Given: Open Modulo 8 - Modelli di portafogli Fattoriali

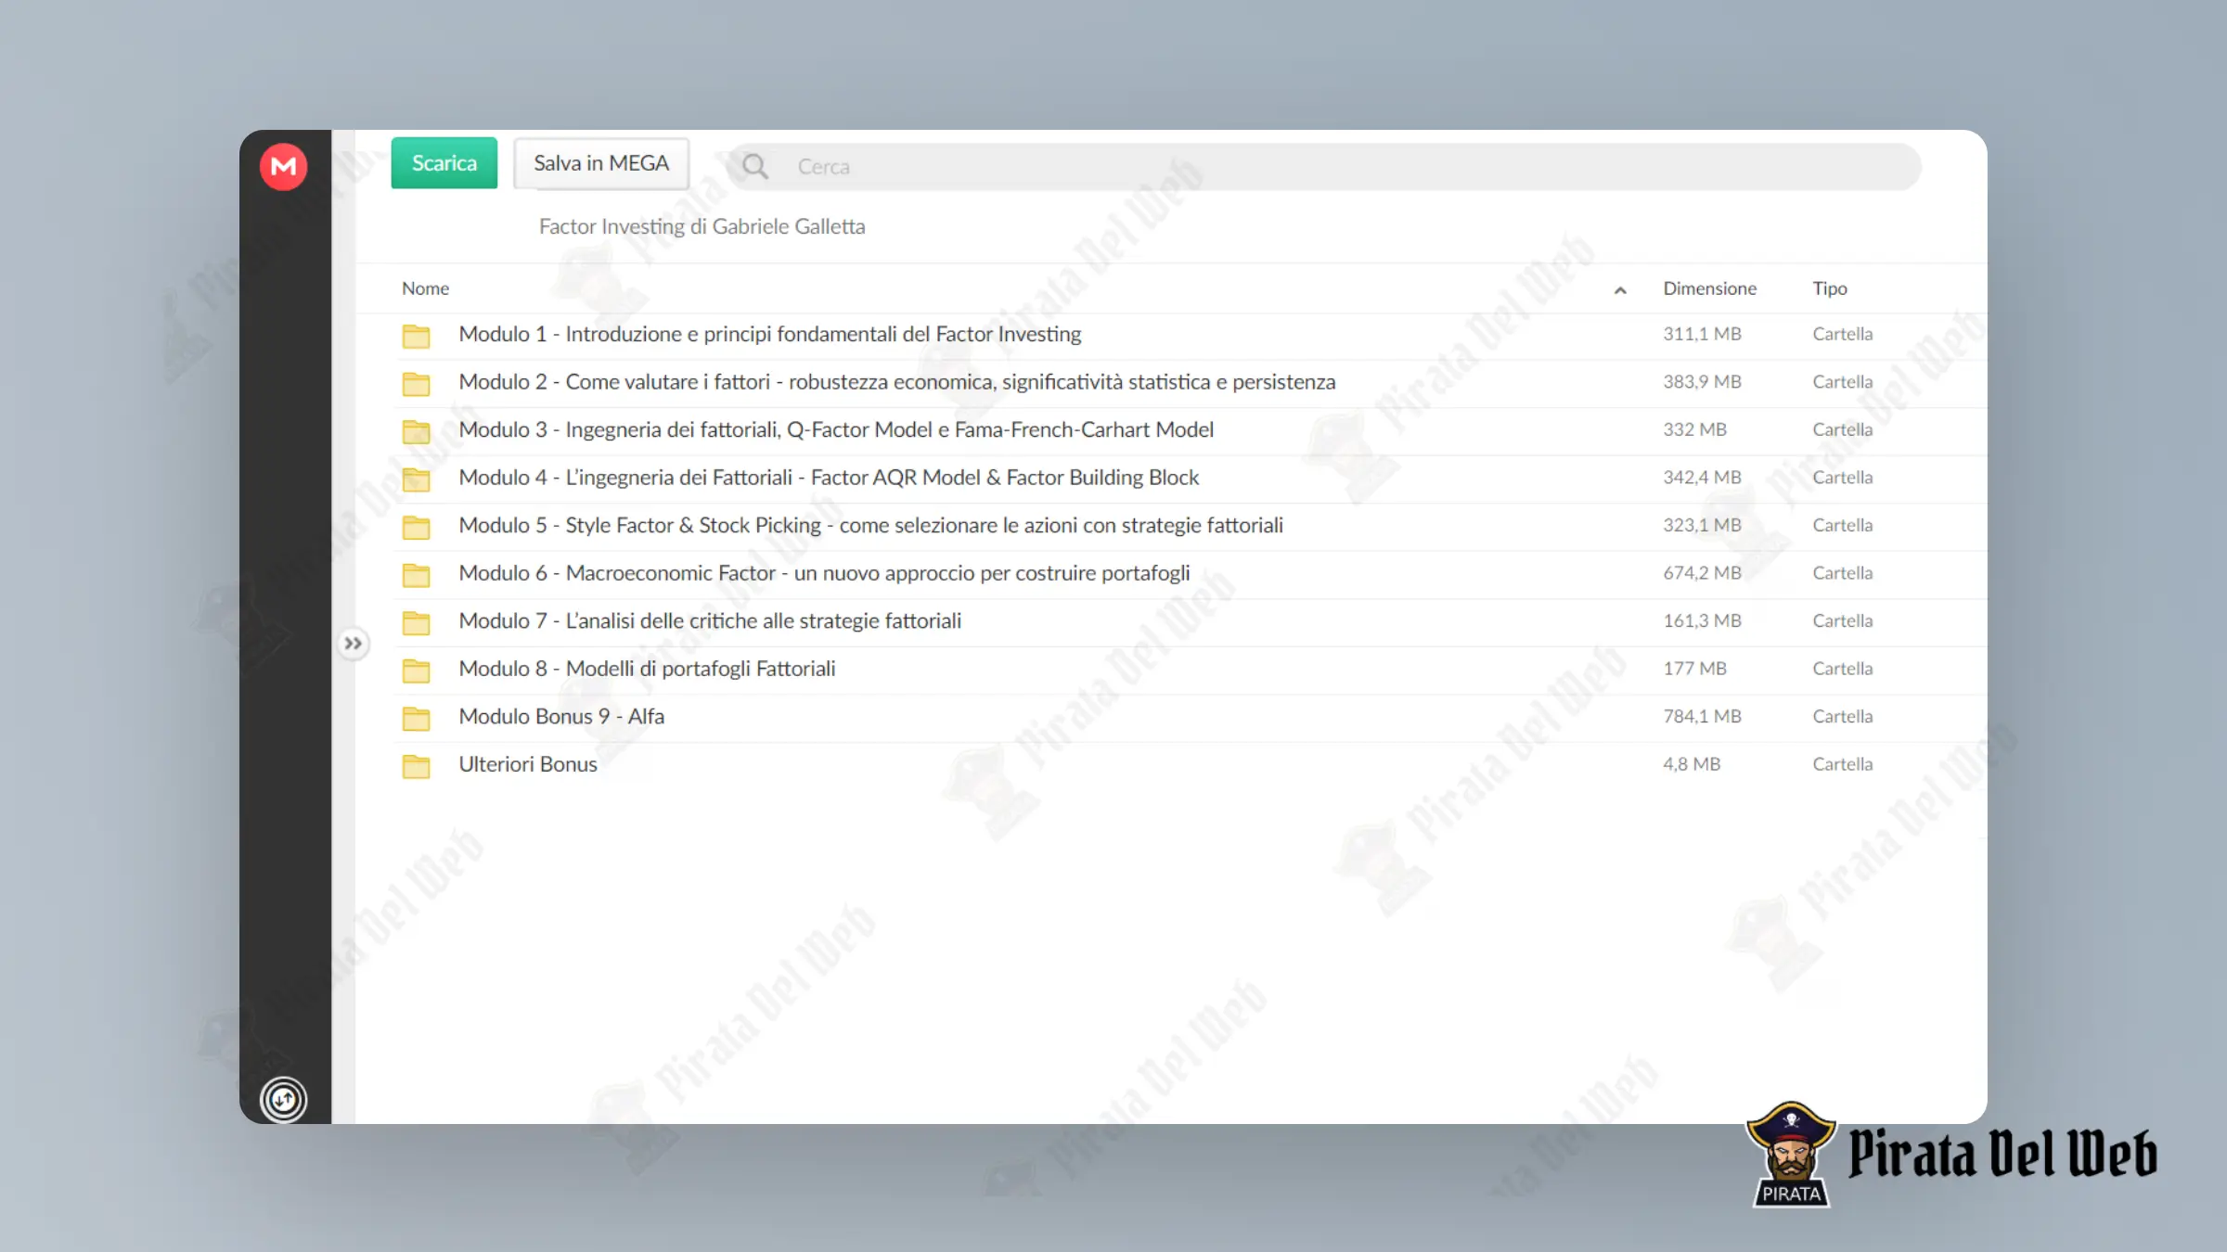Looking at the screenshot, I should point(647,669).
